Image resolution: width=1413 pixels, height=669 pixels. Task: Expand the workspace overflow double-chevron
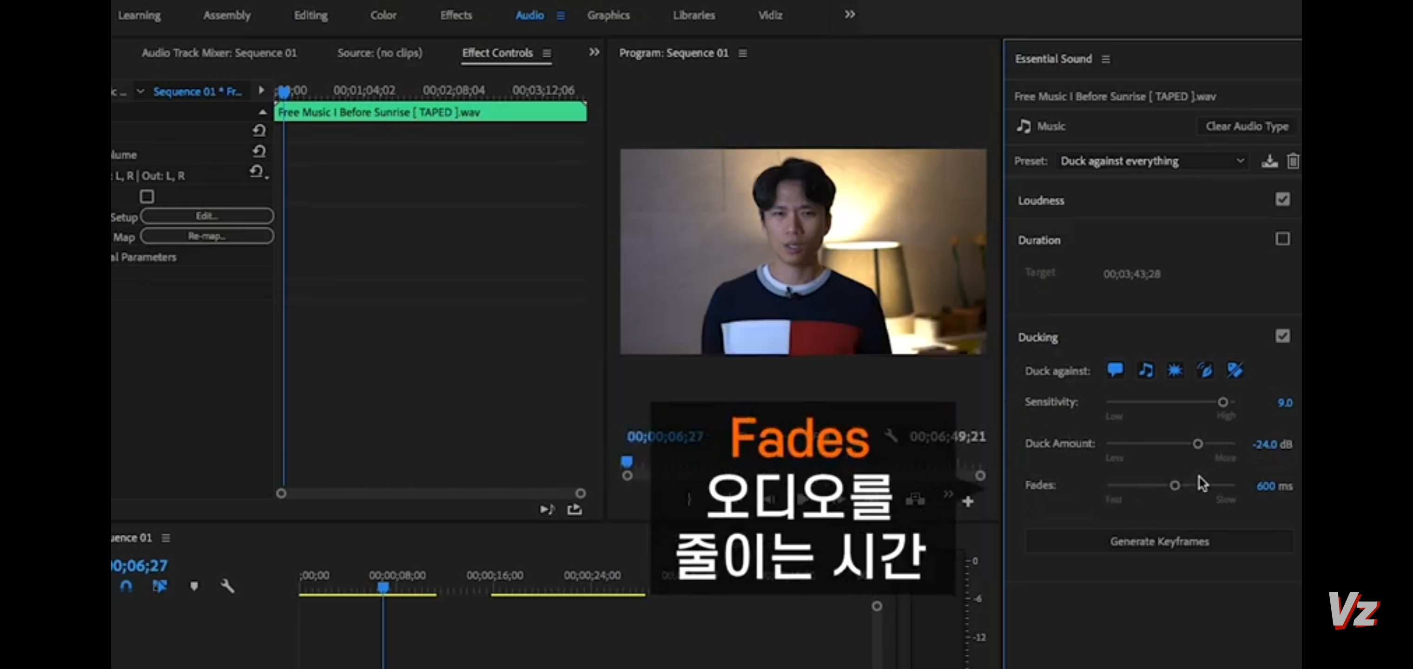point(849,15)
